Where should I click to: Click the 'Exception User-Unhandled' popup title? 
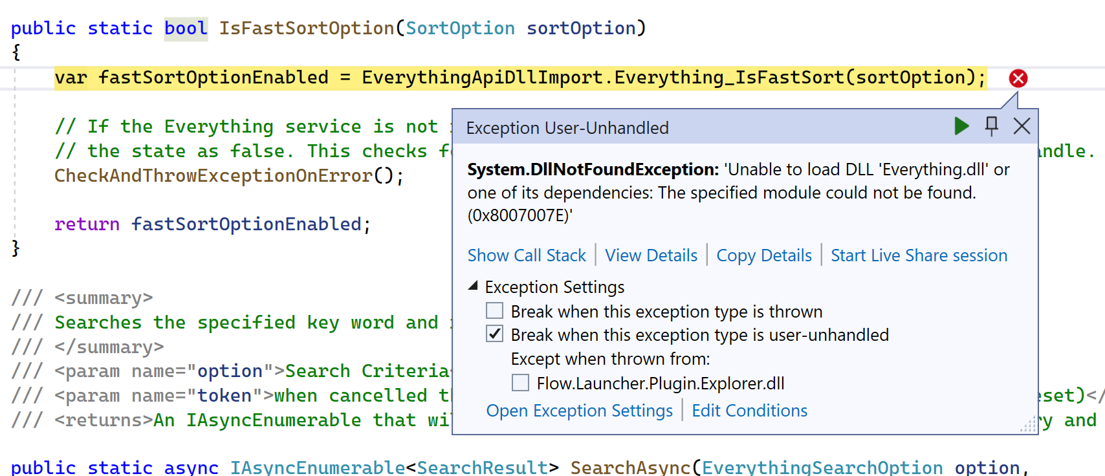(567, 128)
